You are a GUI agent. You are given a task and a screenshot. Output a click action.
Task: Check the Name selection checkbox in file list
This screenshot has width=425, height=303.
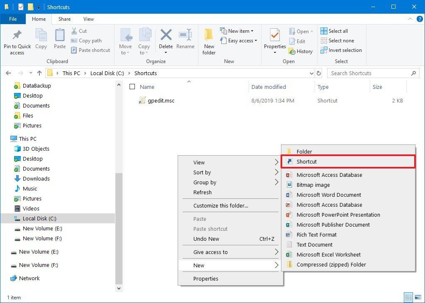pos(132,87)
